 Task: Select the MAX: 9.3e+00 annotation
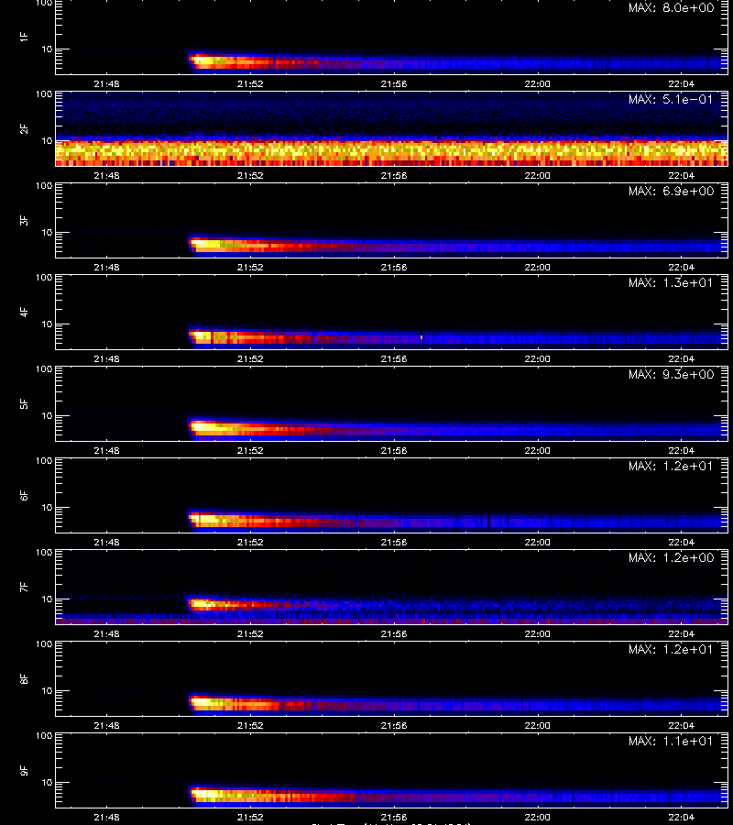pos(671,375)
